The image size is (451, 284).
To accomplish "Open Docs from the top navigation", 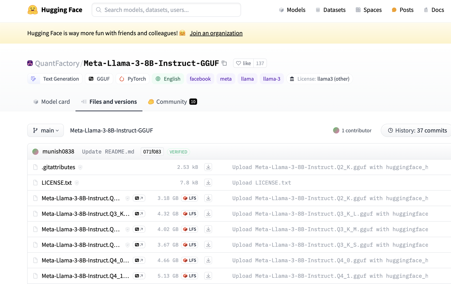I will (434, 10).
